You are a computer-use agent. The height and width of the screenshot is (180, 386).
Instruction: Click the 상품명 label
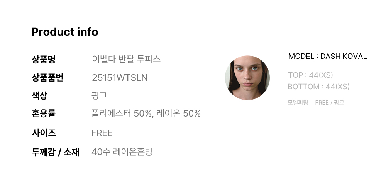click(44, 59)
